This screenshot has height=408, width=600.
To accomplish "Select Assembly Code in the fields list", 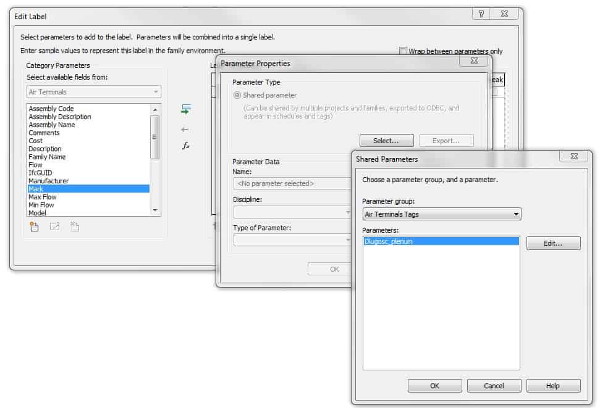I will 51,109.
